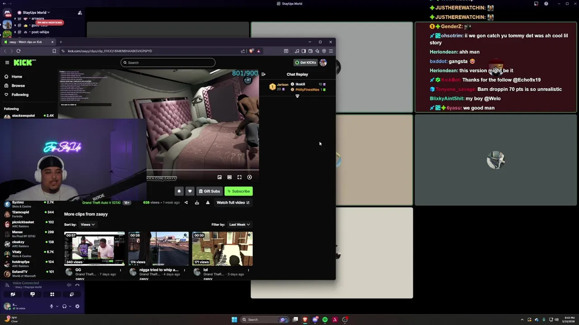Viewport: 579px width, 325px height.
Task: Open the GG clip thumbnail
Action: 95,249
